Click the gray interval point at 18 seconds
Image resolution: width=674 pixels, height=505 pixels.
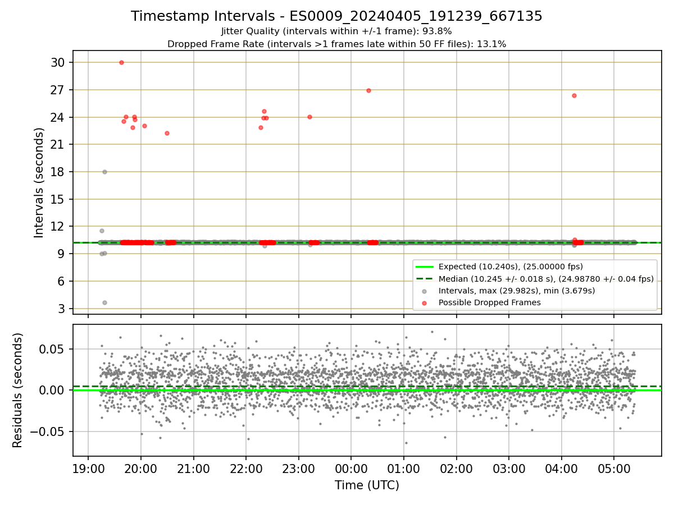click(104, 172)
